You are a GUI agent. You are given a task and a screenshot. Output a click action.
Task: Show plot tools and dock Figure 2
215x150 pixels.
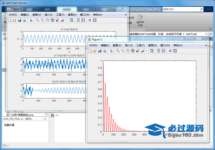click(x=175, y=51)
